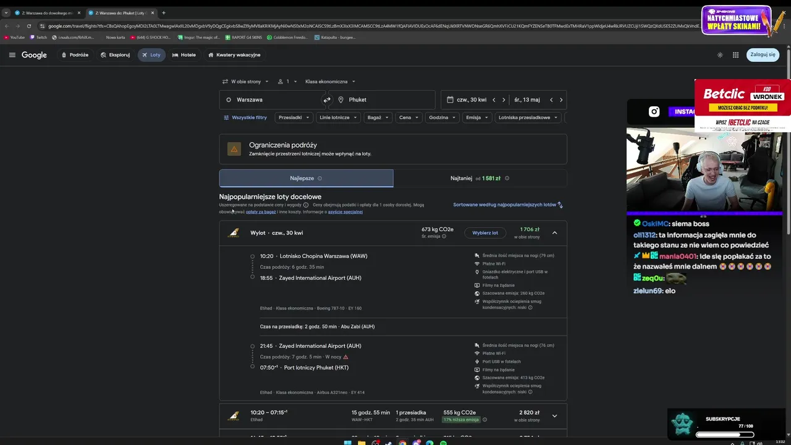Viewport: 791px width, 445px height.
Task: Click the browser address bar URL
Action: (x=373, y=26)
